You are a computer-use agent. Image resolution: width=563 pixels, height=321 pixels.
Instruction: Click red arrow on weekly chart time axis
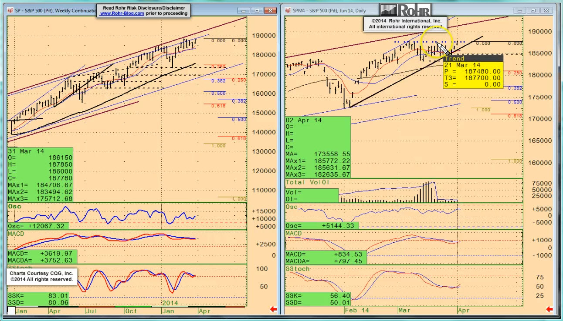tap(274, 309)
